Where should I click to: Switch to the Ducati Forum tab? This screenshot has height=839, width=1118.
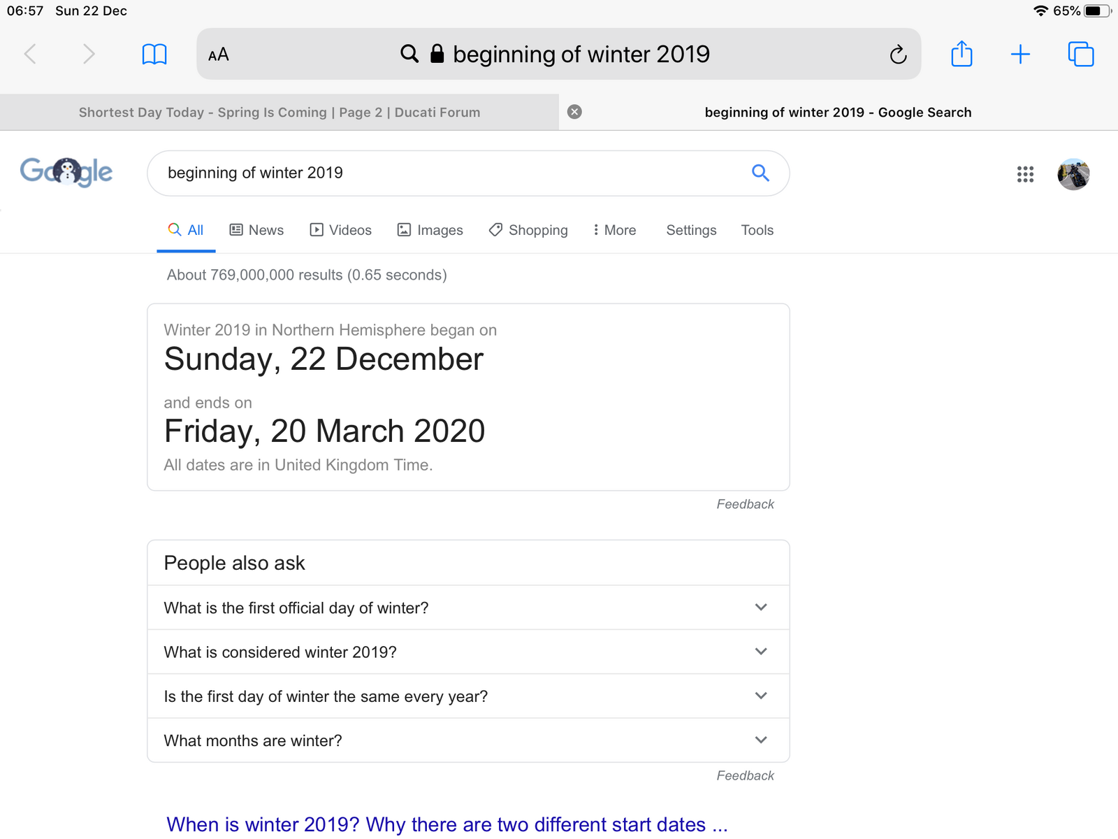(279, 113)
